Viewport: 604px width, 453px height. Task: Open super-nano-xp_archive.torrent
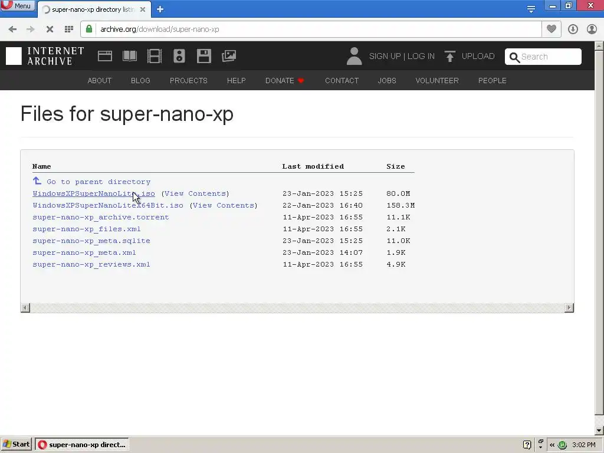[x=100, y=217]
